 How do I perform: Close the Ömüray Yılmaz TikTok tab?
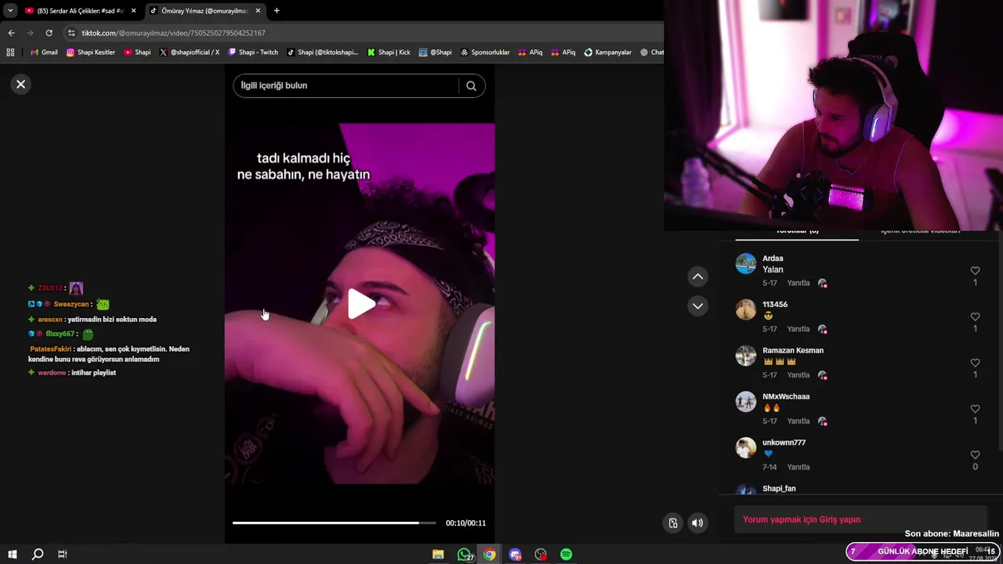(258, 11)
